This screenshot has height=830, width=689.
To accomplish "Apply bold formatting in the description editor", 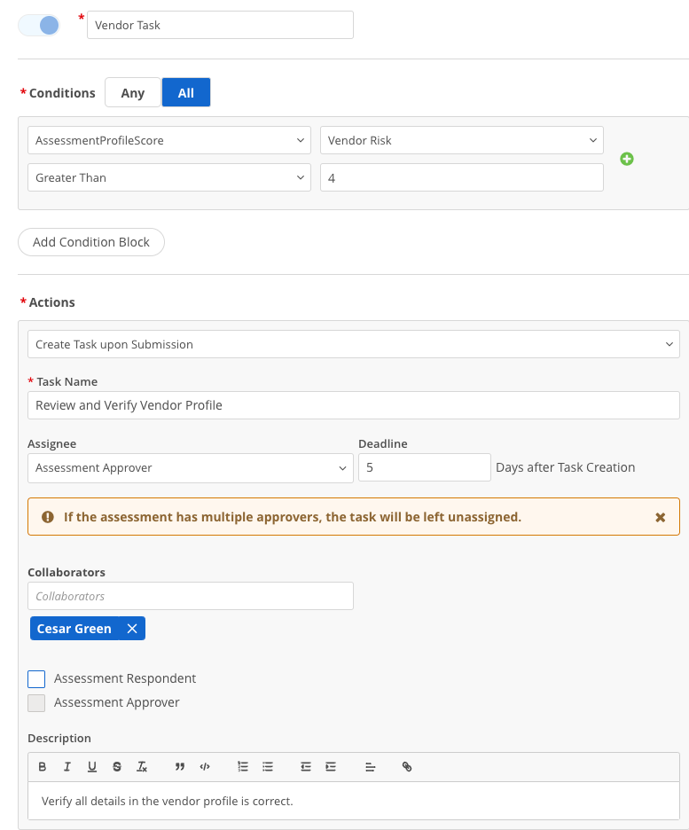I will 42,766.
